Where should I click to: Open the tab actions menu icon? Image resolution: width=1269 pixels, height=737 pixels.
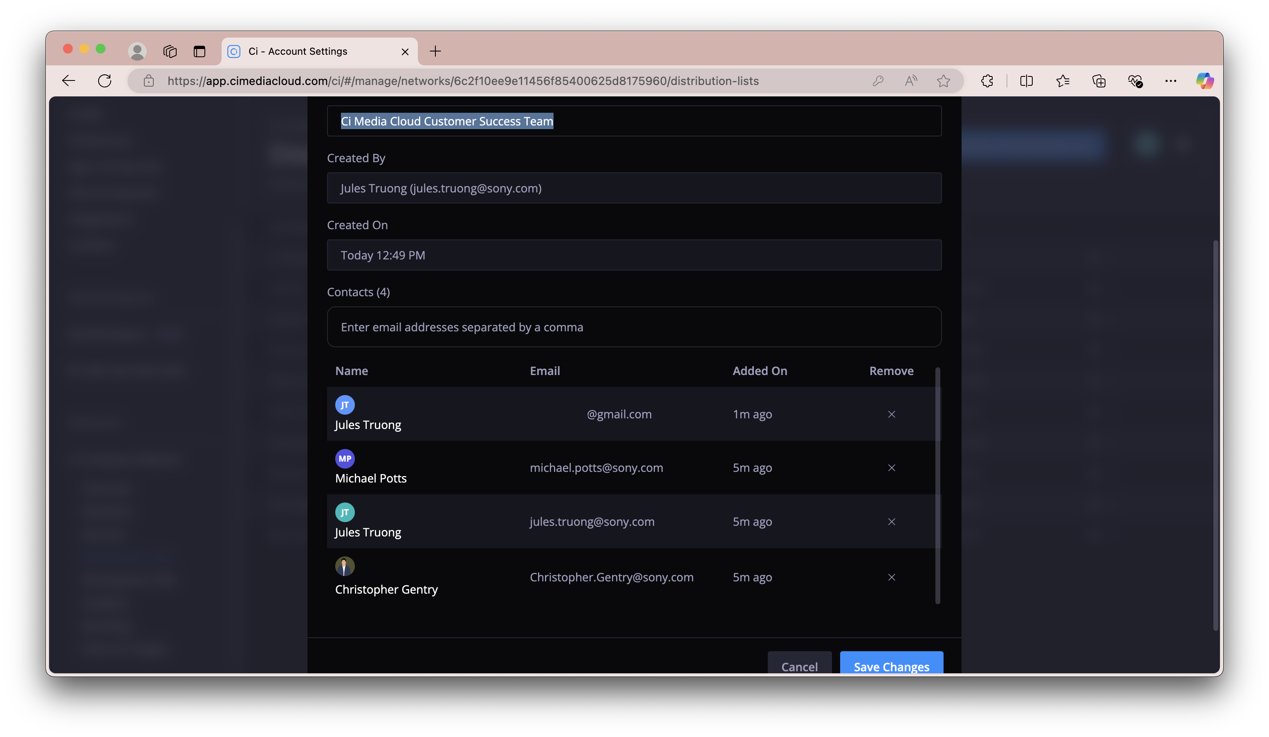pyautogui.click(x=200, y=51)
